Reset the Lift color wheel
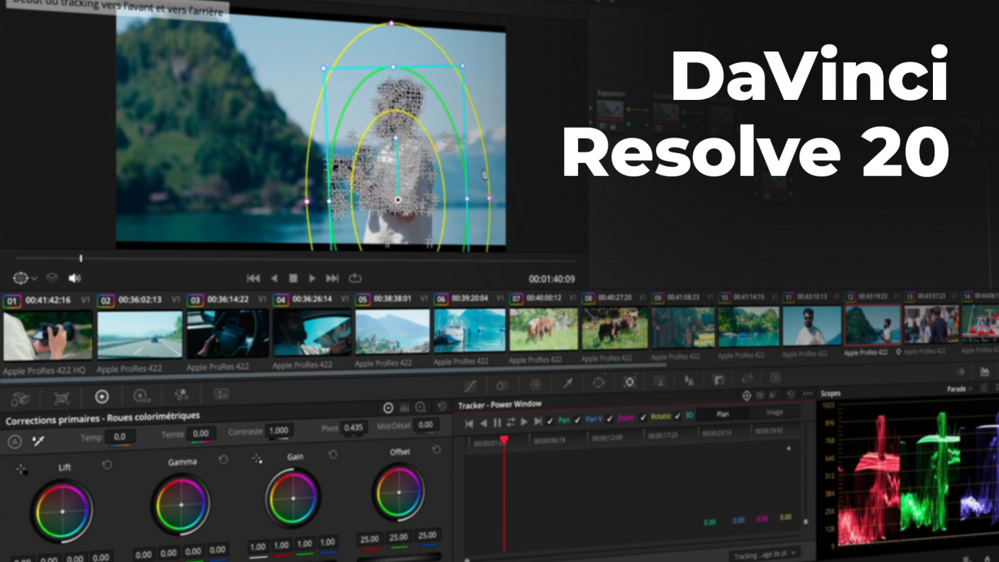 107,465
